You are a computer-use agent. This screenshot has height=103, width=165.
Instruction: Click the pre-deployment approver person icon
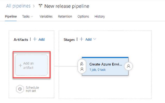click(82, 69)
